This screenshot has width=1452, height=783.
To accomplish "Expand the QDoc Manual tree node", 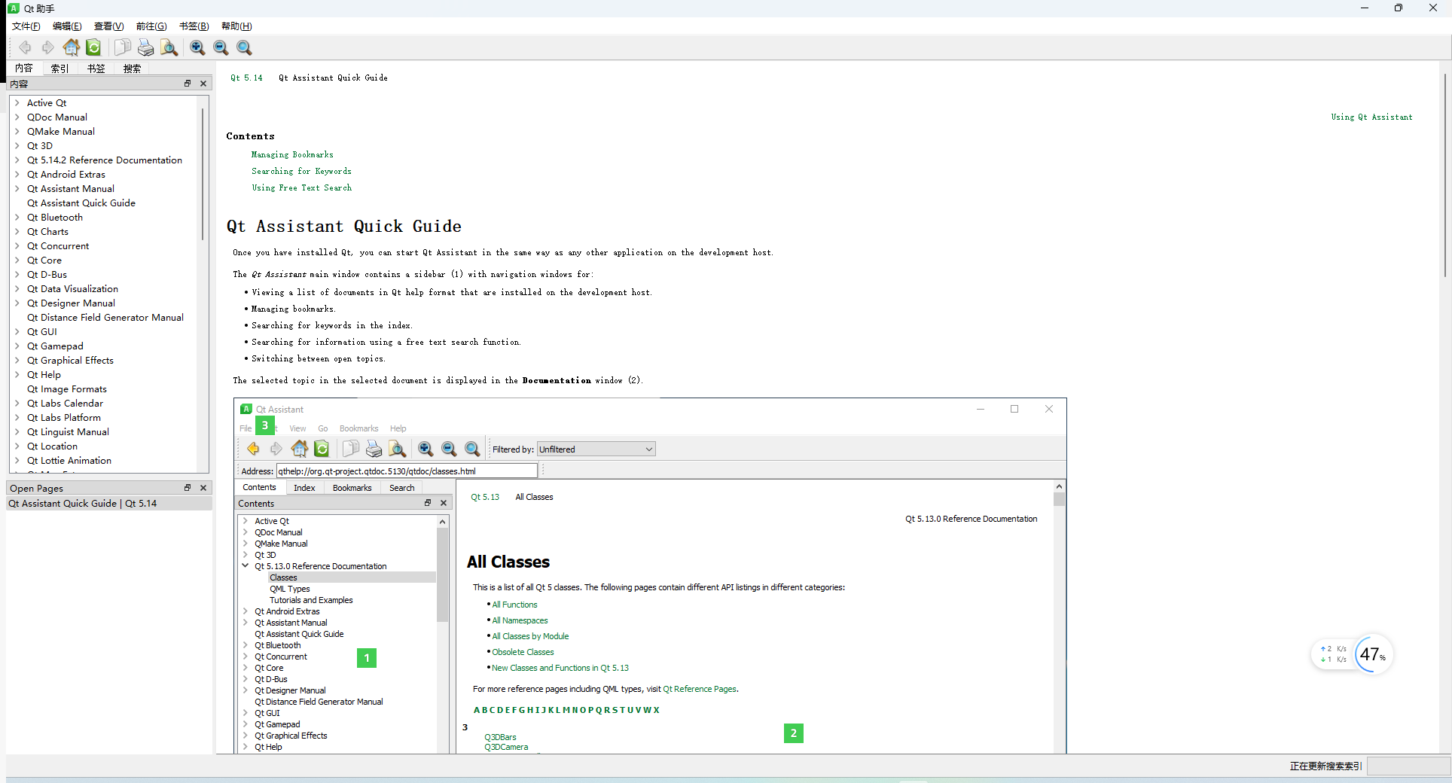I will tap(17, 117).
